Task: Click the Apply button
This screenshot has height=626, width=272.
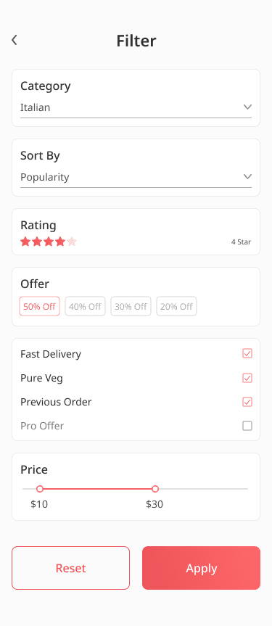Action: coord(202,568)
